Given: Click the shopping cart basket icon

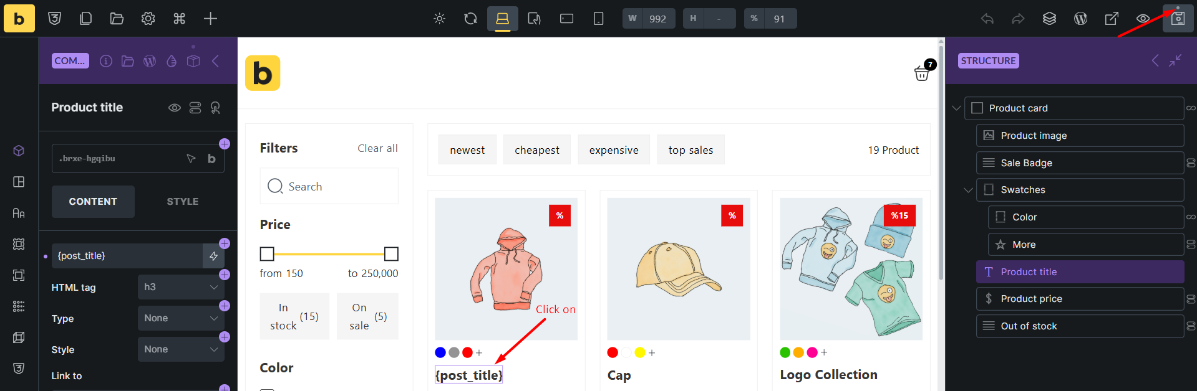Looking at the screenshot, I should click(922, 73).
